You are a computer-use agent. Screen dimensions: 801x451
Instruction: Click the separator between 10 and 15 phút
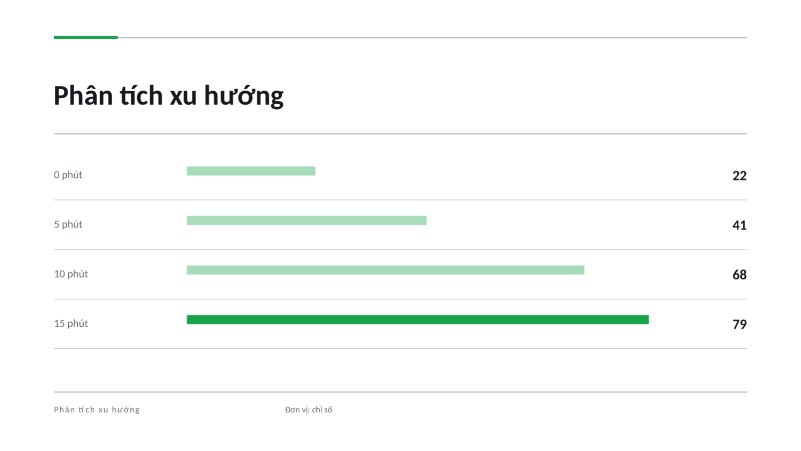(x=401, y=299)
